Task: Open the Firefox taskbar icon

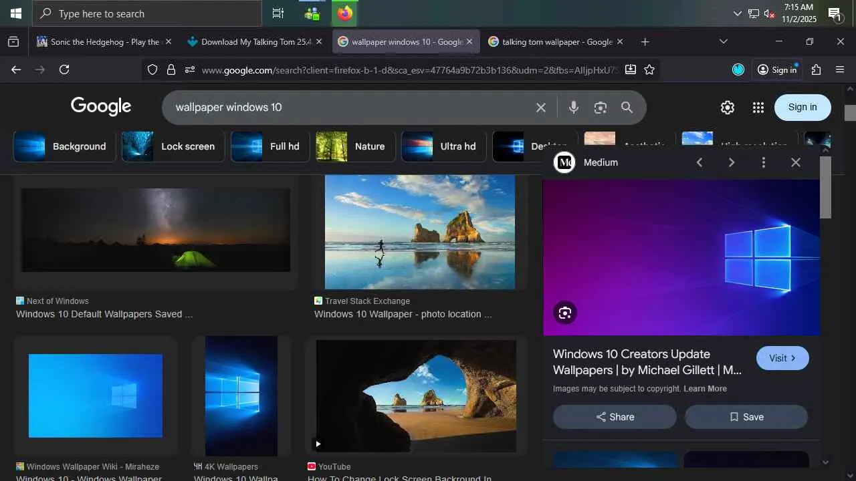Action: click(345, 13)
